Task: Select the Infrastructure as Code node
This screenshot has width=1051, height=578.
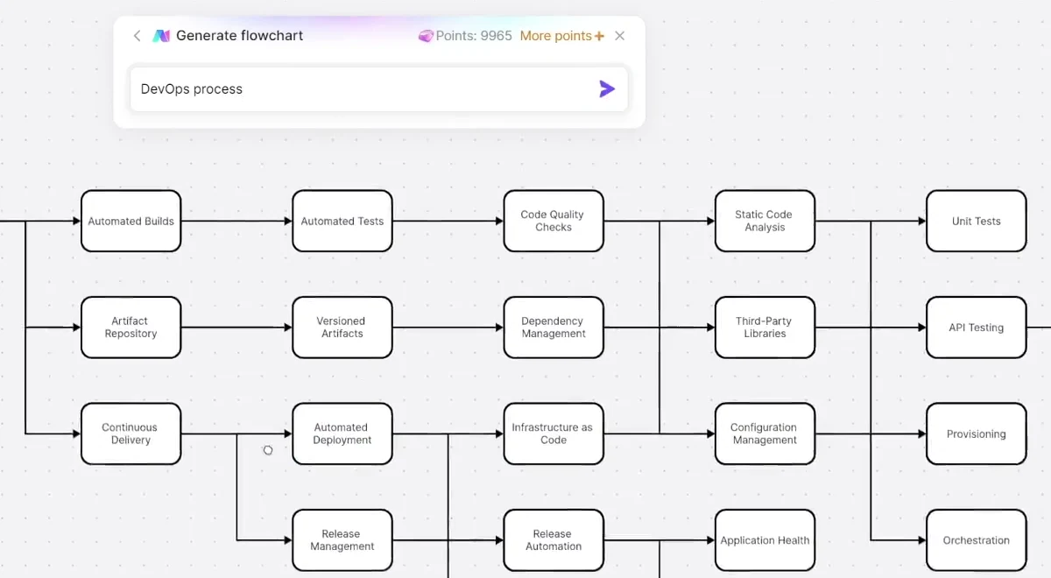Action: tap(554, 434)
